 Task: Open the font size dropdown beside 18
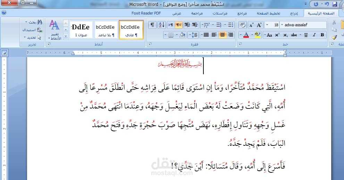[x=267, y=25]
